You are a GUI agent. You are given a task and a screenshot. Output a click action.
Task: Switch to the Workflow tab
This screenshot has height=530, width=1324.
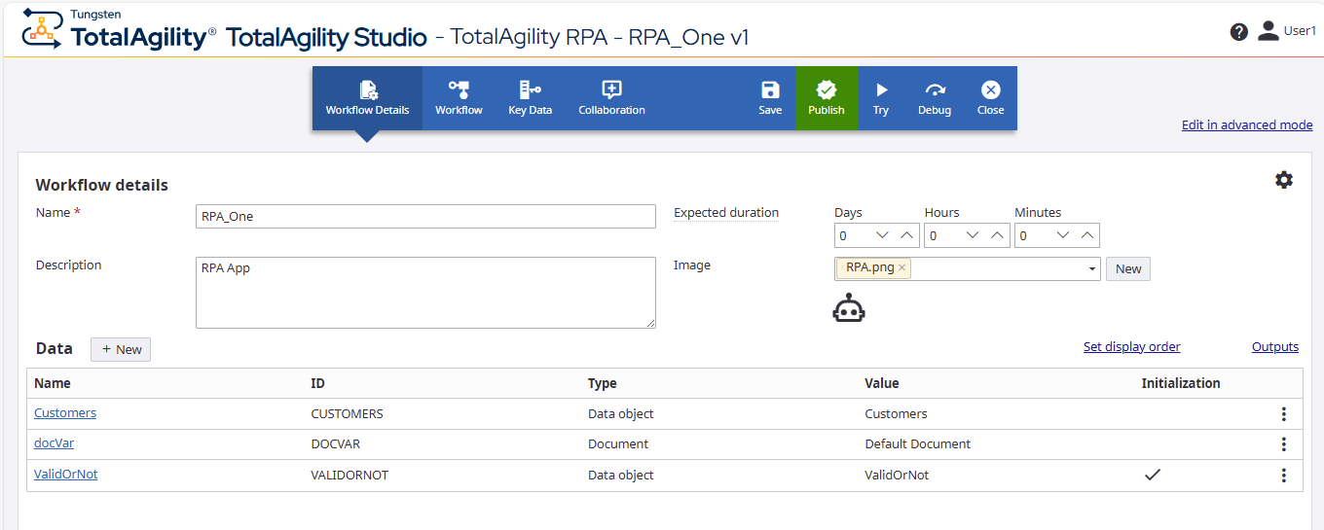coord(459,98)
